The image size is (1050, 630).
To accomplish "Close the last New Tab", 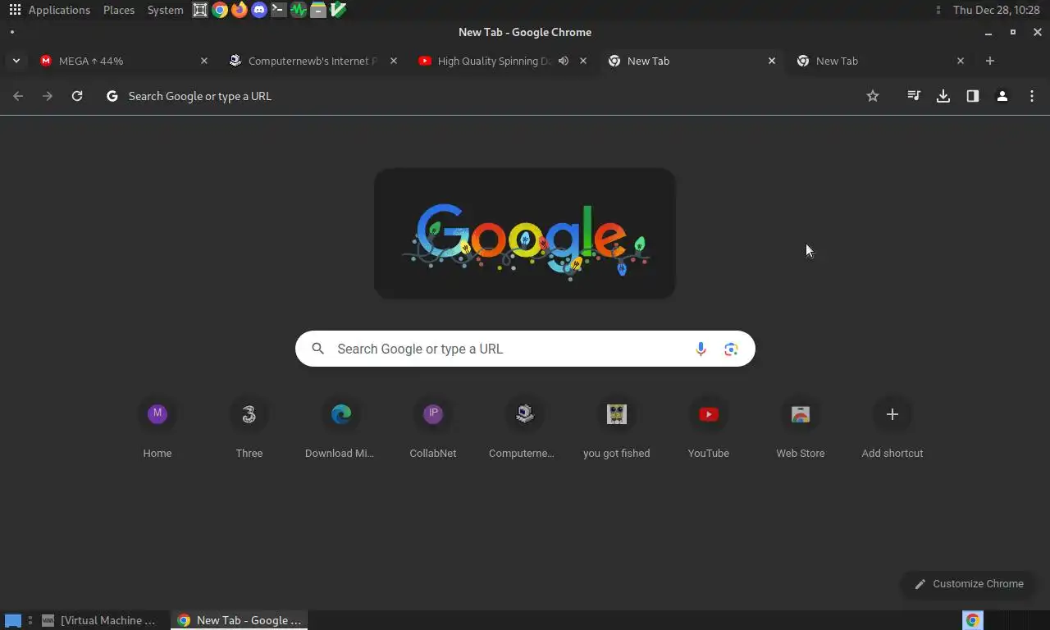I will click(961, 61).
